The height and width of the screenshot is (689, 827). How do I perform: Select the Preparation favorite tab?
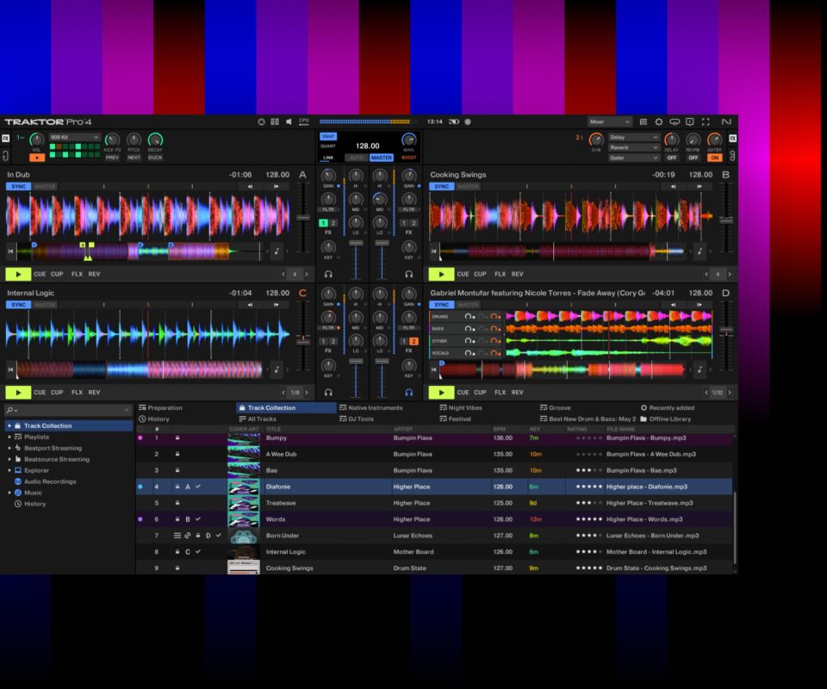coord(165,407)
